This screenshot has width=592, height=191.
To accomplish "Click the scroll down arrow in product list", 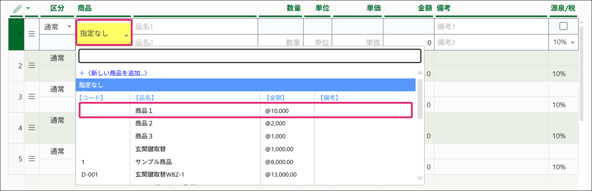I will 420,178.
